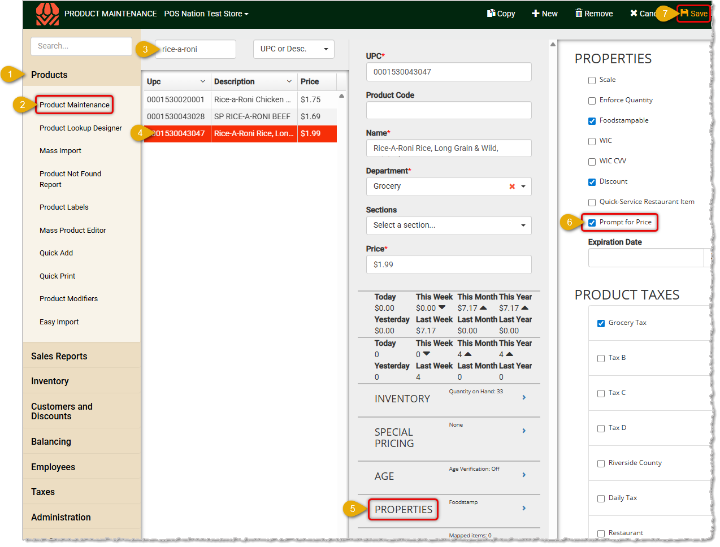Viewport: 720px width, 547px height.
Task: Click the Expiration Date field
Action: (x=646, y=258)
